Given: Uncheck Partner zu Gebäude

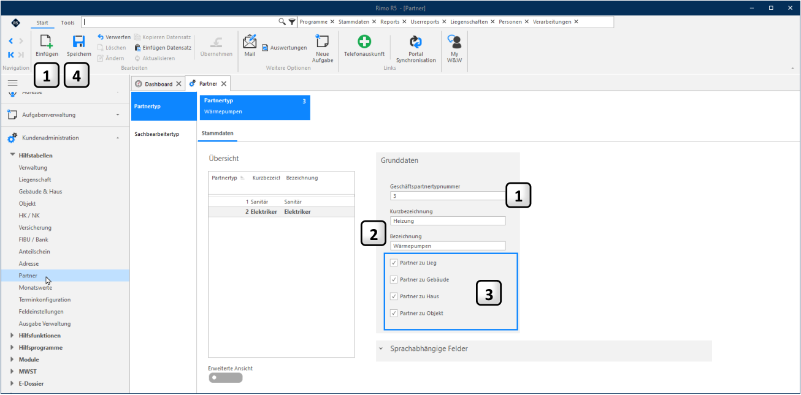Looking at the screenshot, I should point(394,279).
